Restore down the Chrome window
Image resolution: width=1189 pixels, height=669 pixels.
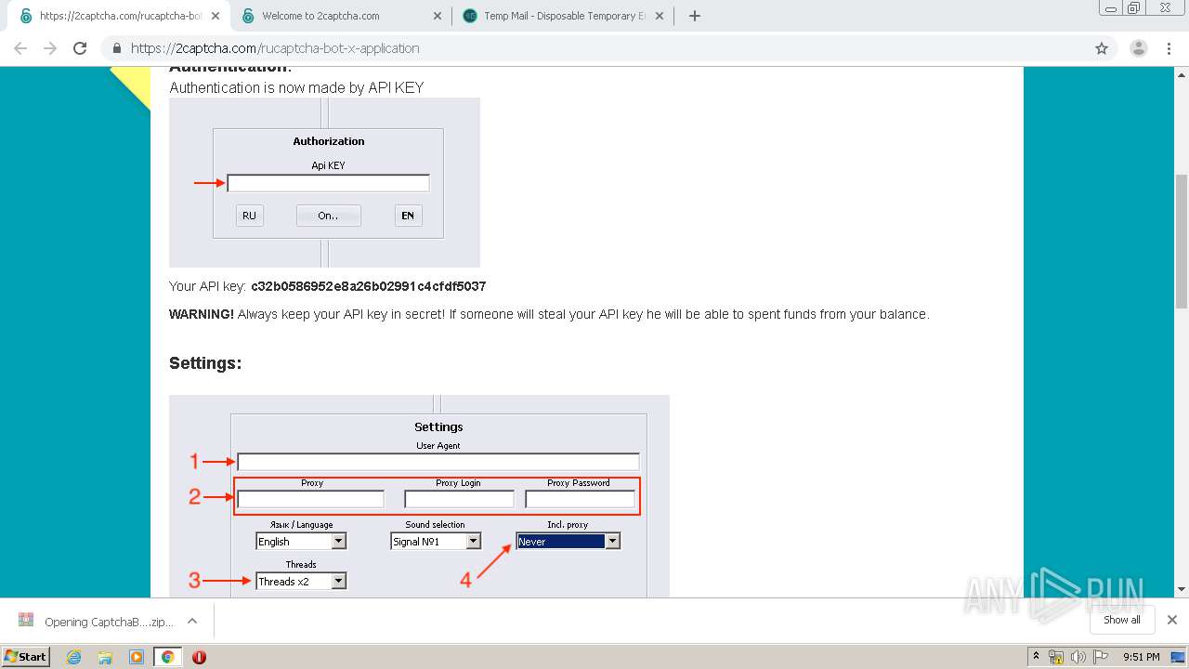point(1134,8)
